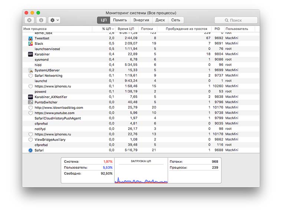This screenshot has width=282, height=211.
Task: Click the process info toolbar icon
Action: point(41,20)
